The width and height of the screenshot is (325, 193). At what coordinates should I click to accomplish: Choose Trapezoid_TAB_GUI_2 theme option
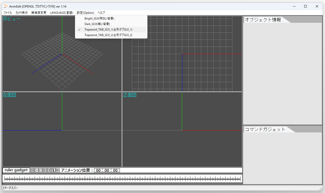click(x=108, y=35)
